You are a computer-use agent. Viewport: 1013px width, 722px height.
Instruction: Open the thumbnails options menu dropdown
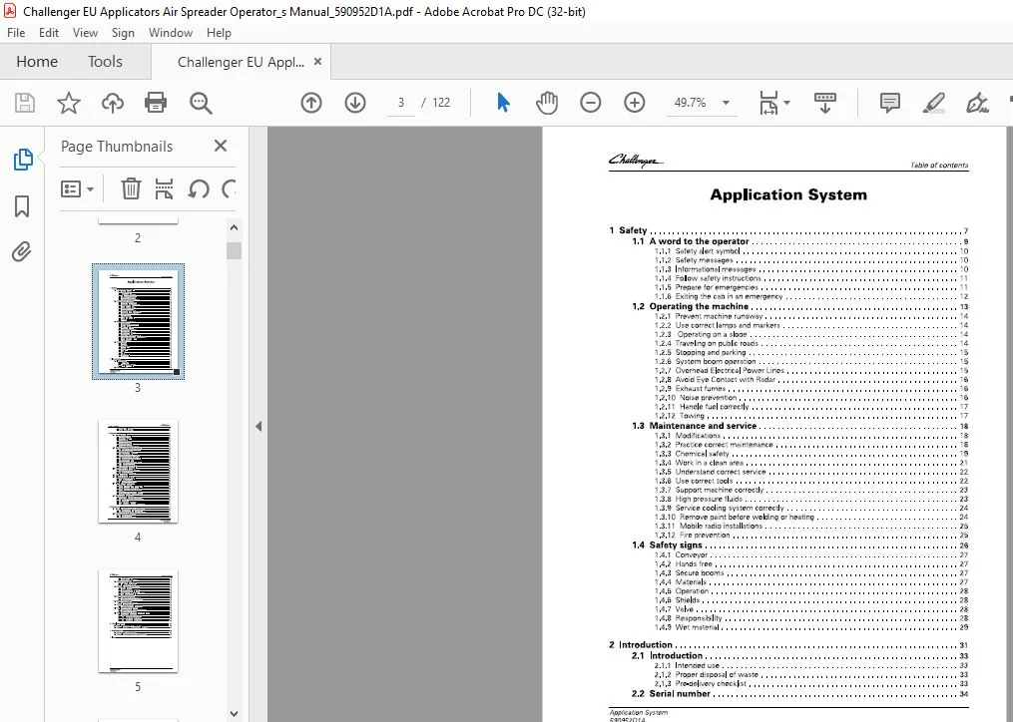point(77,189)
